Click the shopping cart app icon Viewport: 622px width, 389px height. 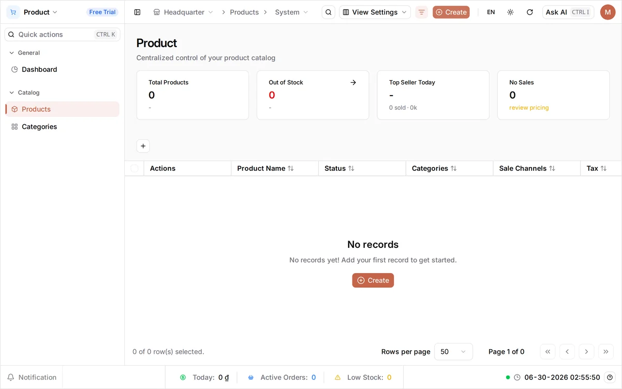(x=13, y=12)
